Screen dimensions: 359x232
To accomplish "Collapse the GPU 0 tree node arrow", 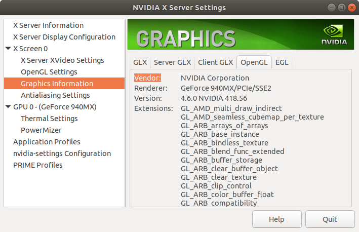I will tap(8, 107).
